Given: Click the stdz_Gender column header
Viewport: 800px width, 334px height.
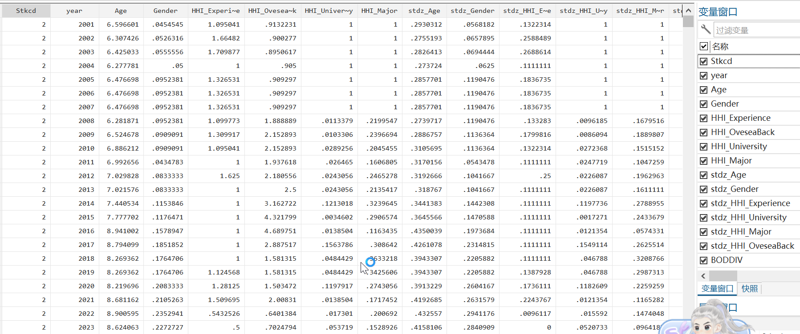Looking at the screenshot, I should (x=472, y=11).
